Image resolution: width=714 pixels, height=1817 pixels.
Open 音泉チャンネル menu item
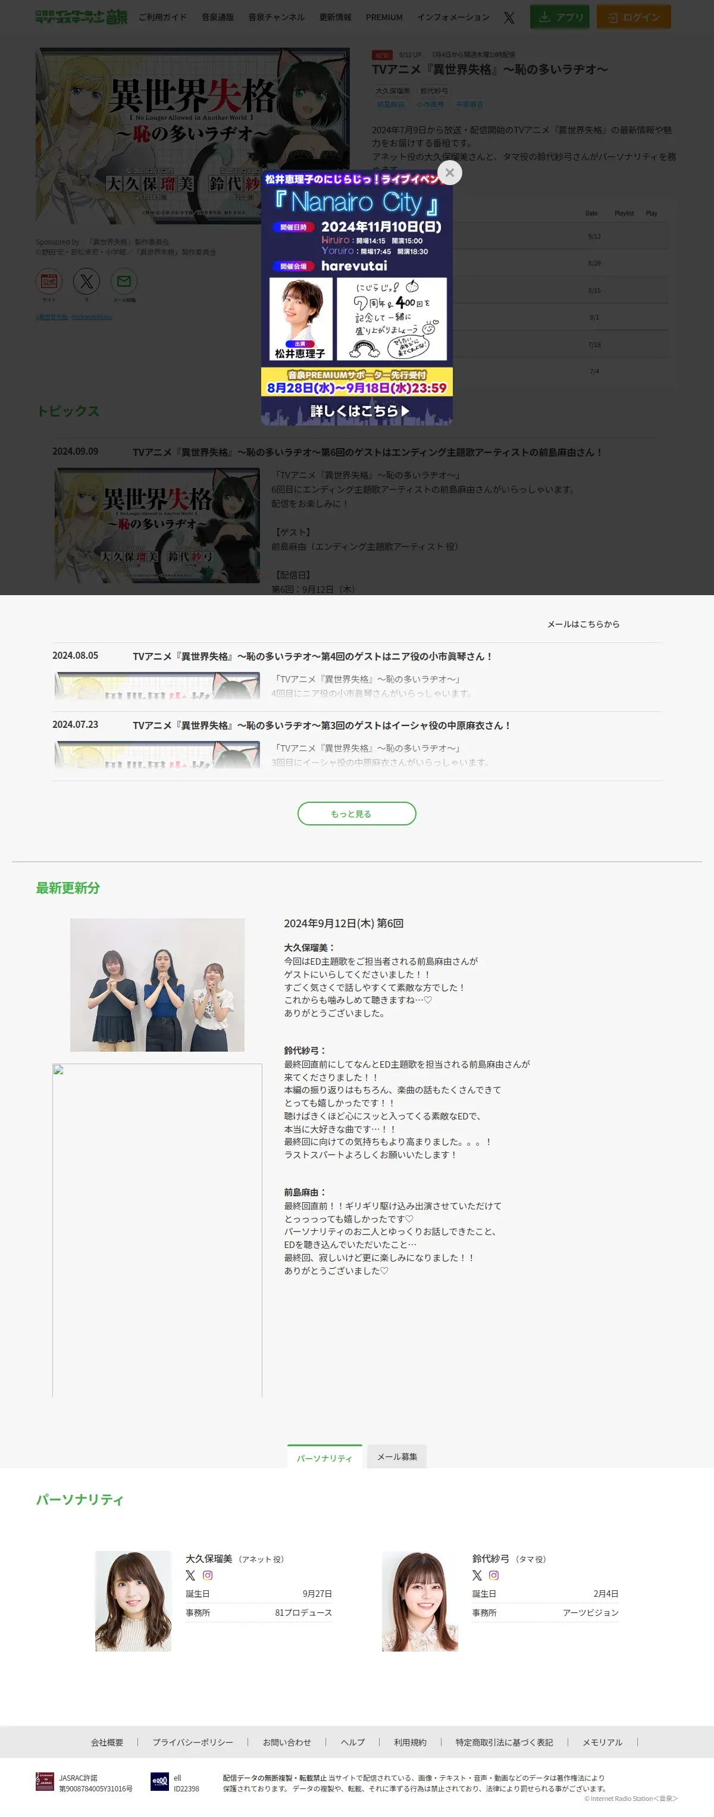coord(276,17)
